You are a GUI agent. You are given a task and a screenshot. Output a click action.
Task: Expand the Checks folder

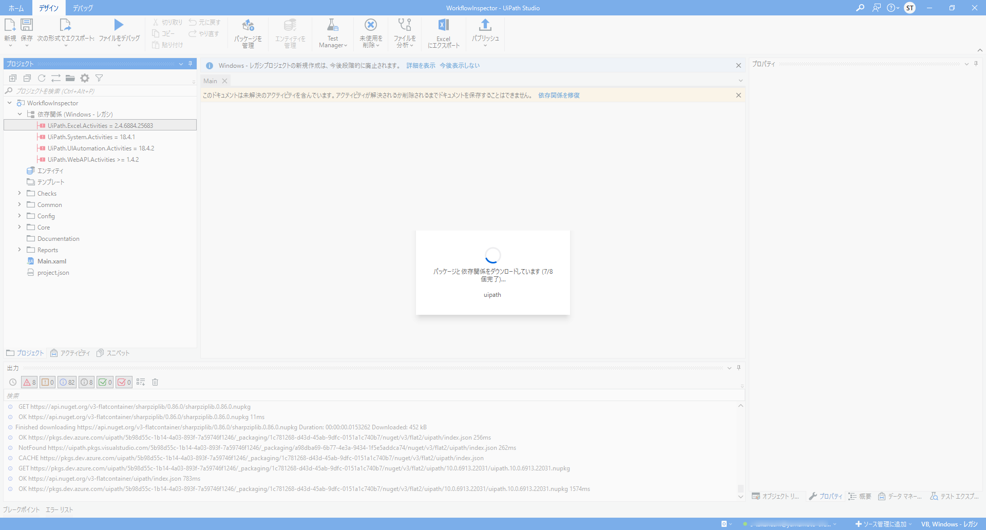point(20,194)
